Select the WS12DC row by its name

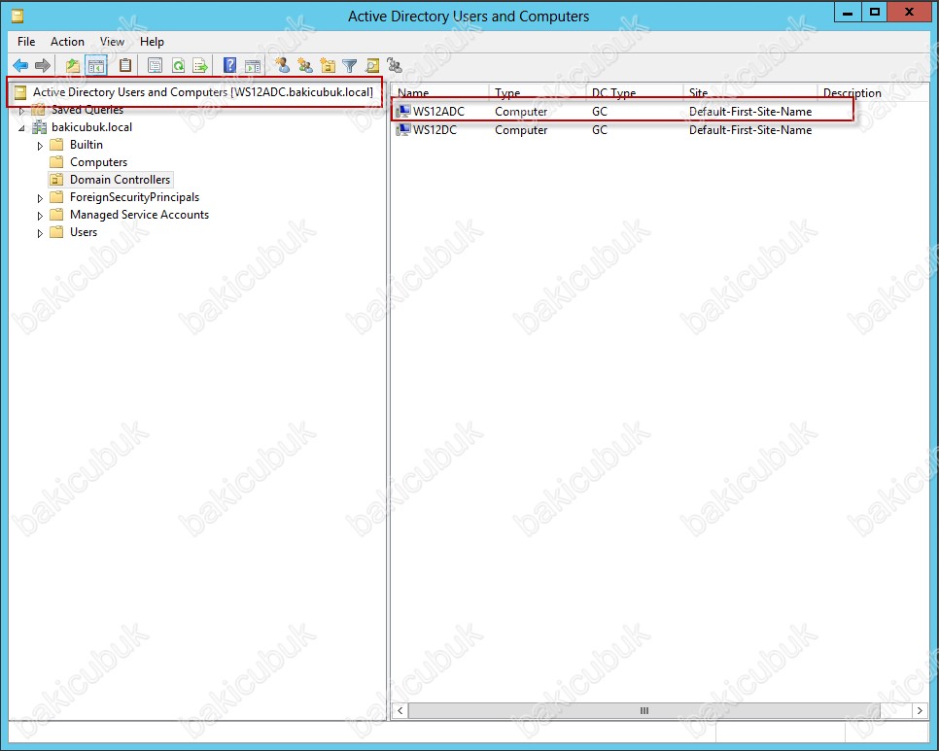click(435, 130)
